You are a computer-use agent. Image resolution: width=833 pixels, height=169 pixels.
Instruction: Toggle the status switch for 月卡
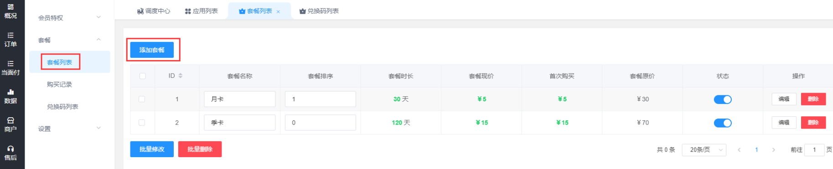click(723, 99)
